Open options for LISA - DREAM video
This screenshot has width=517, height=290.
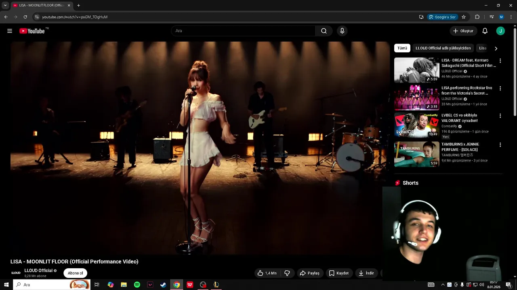[x=500, y=61]
